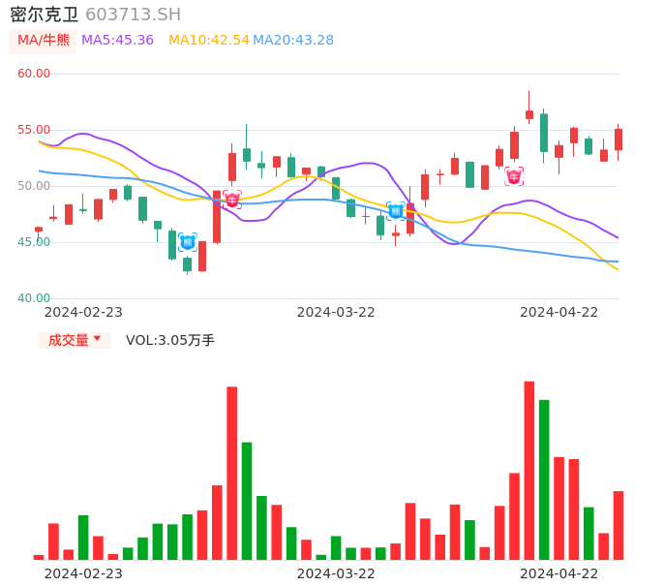The image size is (664, 587).
Task: Click the rightmost red candlestick on the price chart
Action: pyautogui.click(x=619, y=139)
